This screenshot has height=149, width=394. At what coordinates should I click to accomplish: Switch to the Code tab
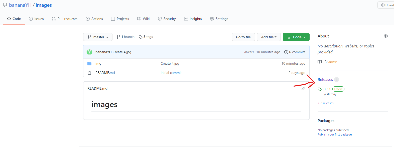pos(14,19)
